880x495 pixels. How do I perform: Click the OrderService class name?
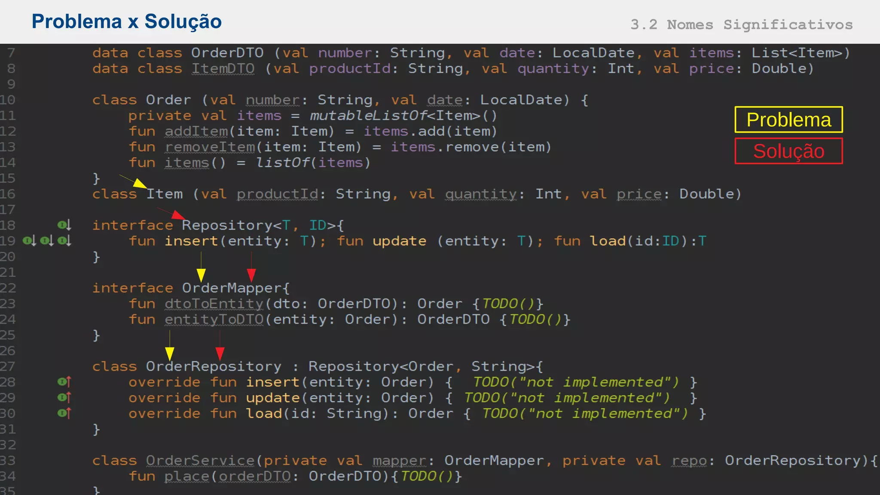point(200,461)
